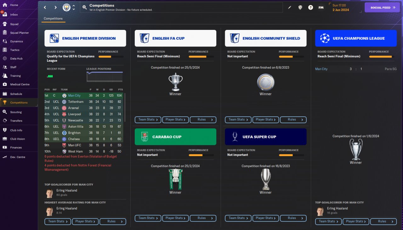Go back with the left arrow
Screen dimensions: 403x230
point(45,7)
